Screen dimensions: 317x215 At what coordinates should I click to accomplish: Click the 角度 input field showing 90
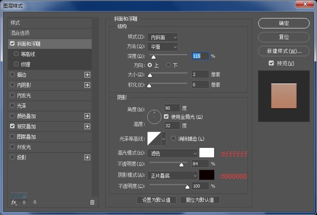click(172, 108)
